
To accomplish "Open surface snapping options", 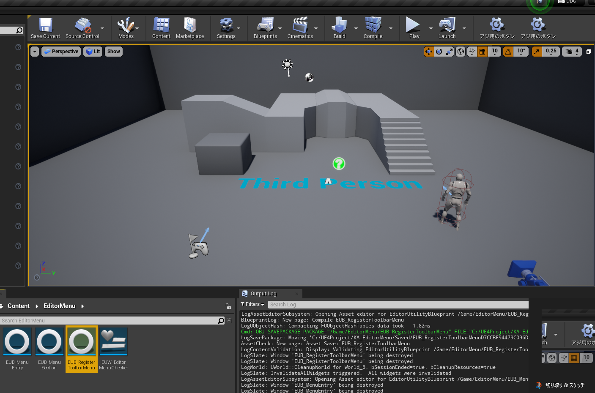I will pyautogui.click(x=472, y=52).
